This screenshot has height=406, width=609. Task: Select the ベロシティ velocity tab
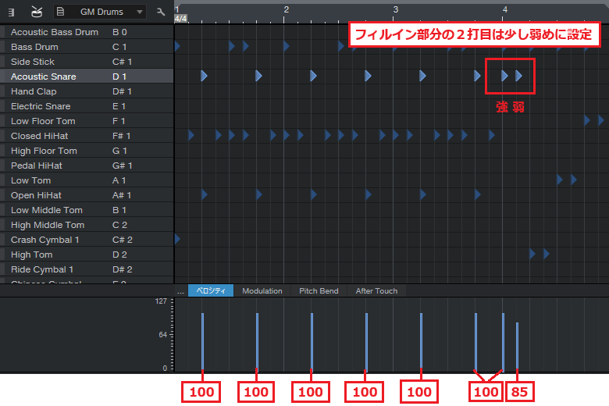(x=210, y=291)
